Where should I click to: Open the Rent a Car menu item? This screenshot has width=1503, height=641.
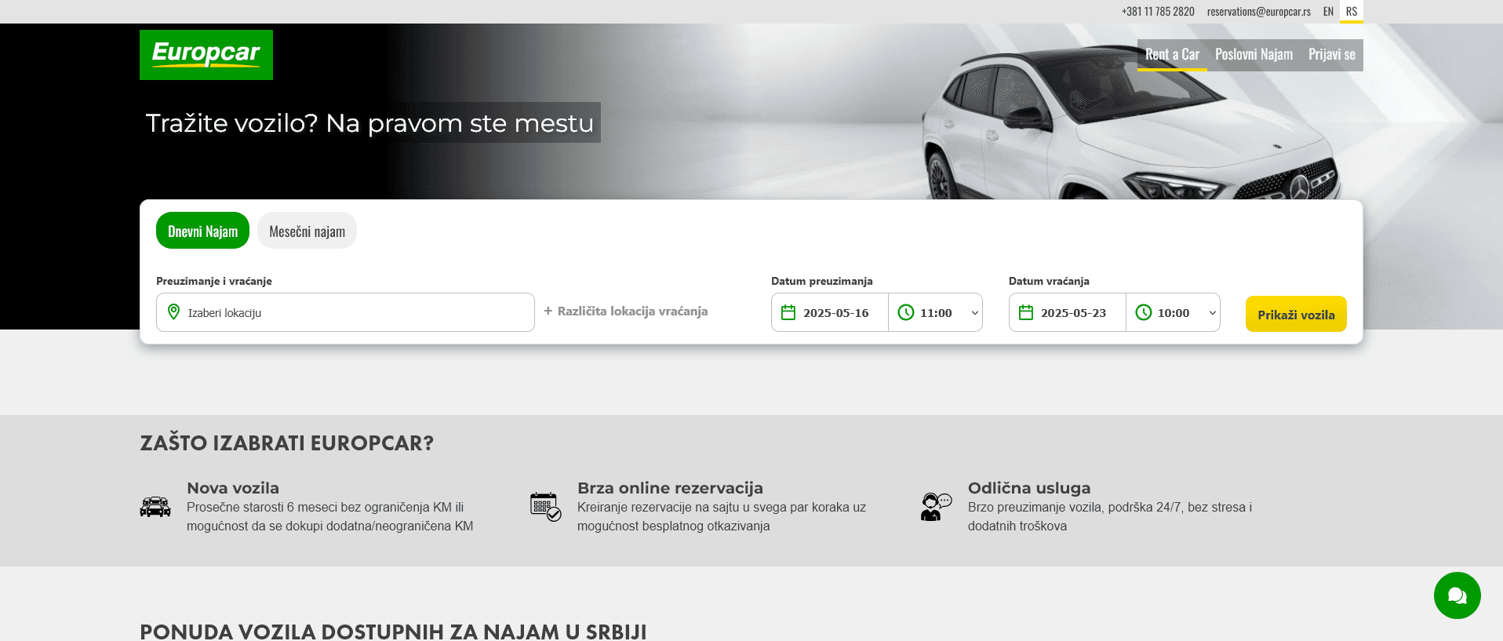[x=1172, y=55]
